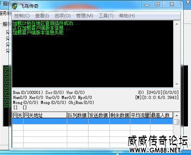Screen dimensions: 191x155
Task: Click the log console scroll-up arrow
Action: 177,24
